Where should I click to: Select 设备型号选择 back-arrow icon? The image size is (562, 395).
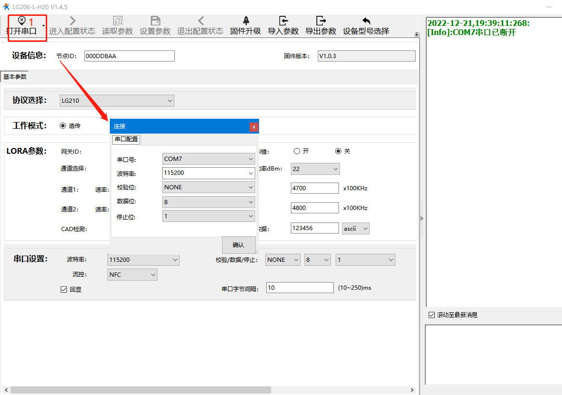[x=366, y=21]
